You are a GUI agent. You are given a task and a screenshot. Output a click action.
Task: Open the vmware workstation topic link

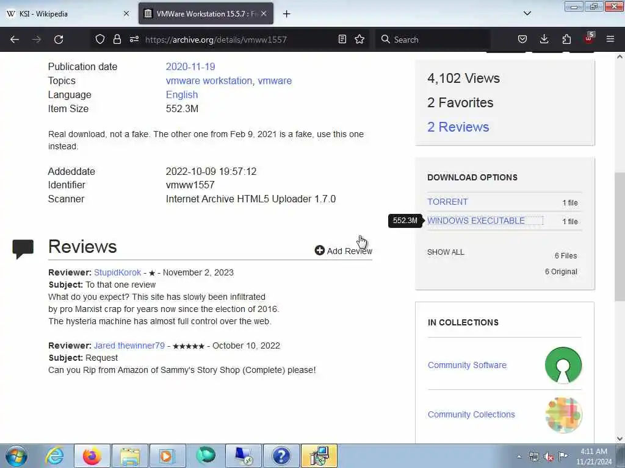209,80
